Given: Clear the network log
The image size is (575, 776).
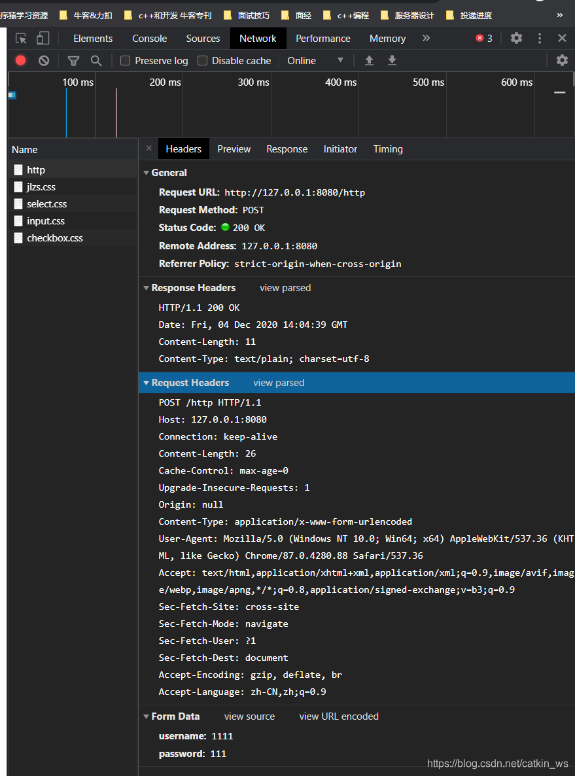Looking at the screenshot, I should [44, 60].
